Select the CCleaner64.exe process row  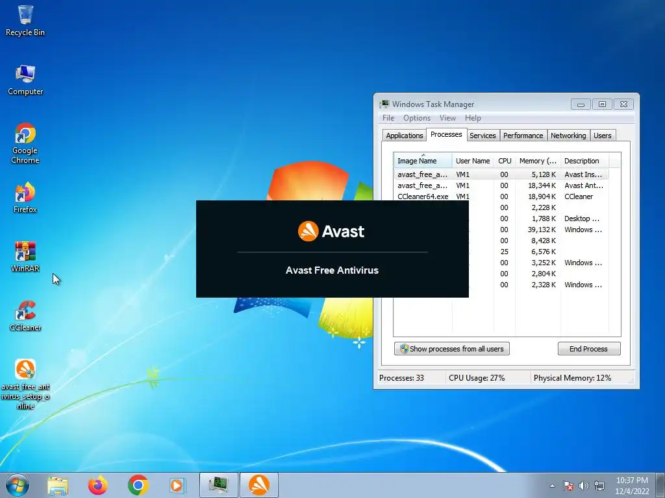(501, 196)
